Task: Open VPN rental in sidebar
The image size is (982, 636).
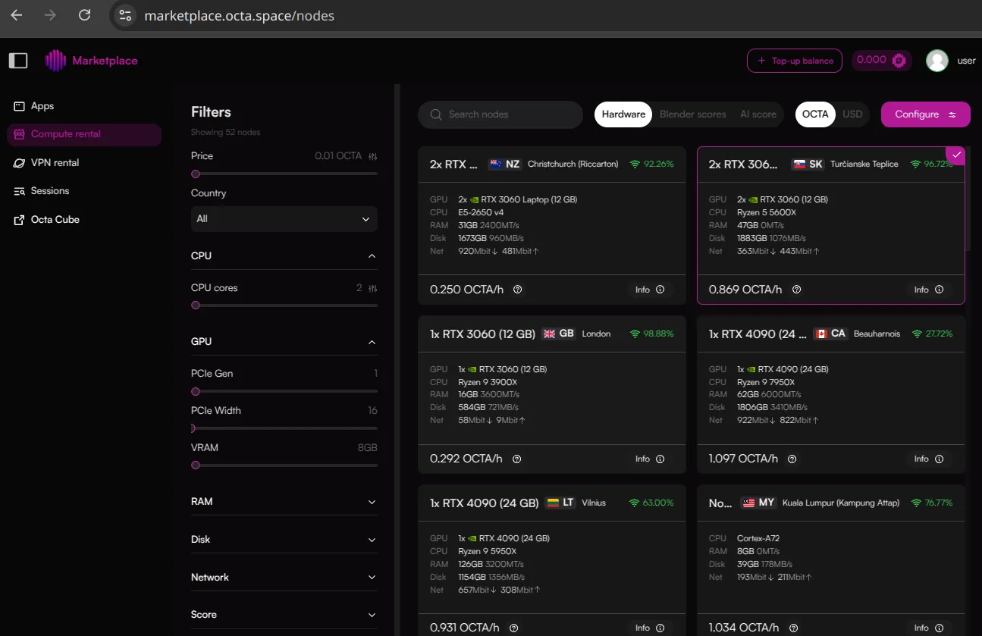Action: pos(84,163)
